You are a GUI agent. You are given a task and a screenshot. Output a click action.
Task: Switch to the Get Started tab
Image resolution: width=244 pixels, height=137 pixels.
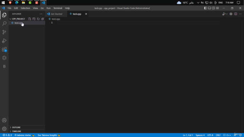56,14
